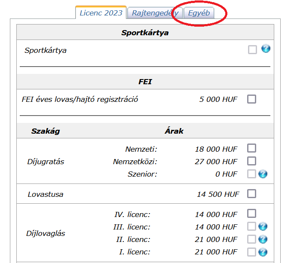The height and width of the screenshot is (263, 291).
Task: Show help for III. licenc row
Action: click(263, 226)
